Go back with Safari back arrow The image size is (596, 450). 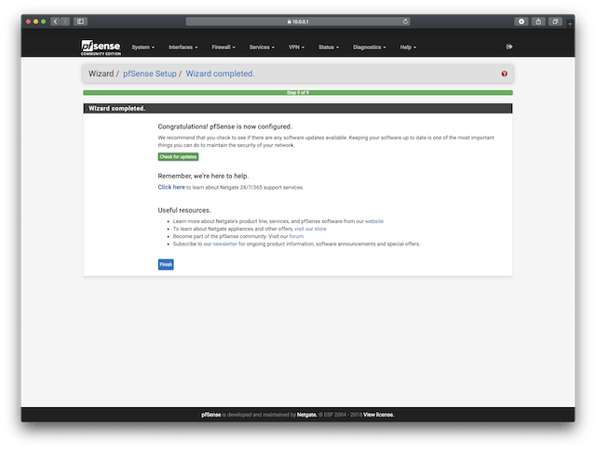click(x=56, y=21)
